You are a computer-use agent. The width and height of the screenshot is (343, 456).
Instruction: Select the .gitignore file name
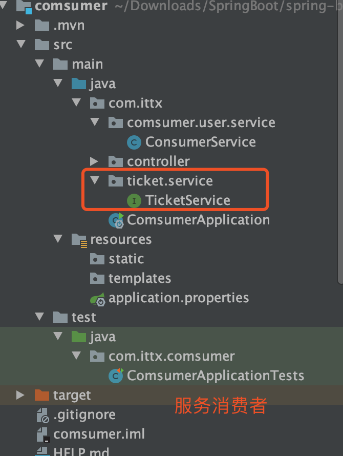point(84,416)
